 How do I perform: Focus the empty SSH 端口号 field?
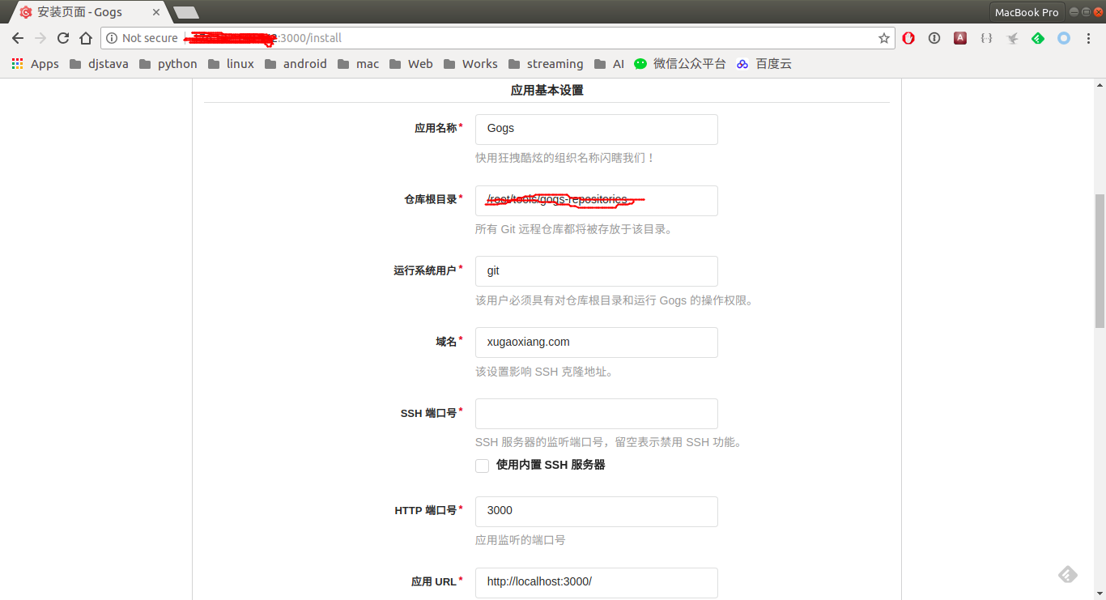pos(597,414)
